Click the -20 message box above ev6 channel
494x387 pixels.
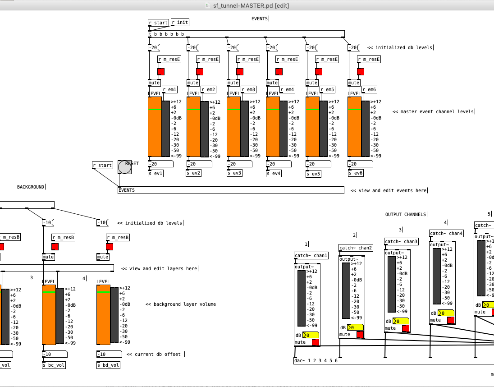(x=353, y=48)
